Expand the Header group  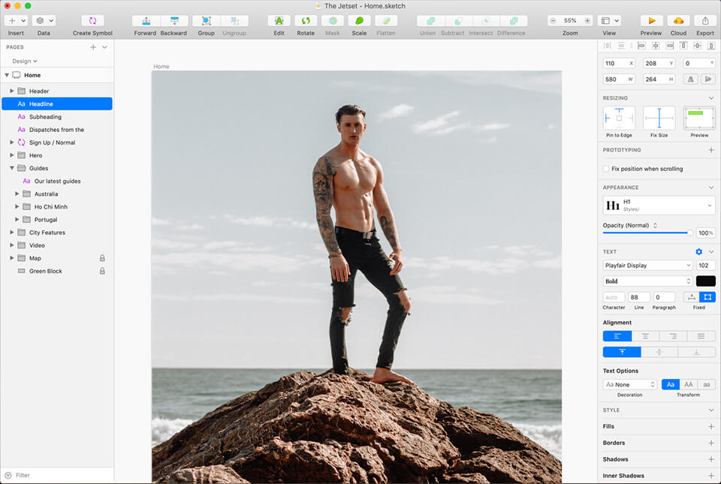[x=12, y=91]
